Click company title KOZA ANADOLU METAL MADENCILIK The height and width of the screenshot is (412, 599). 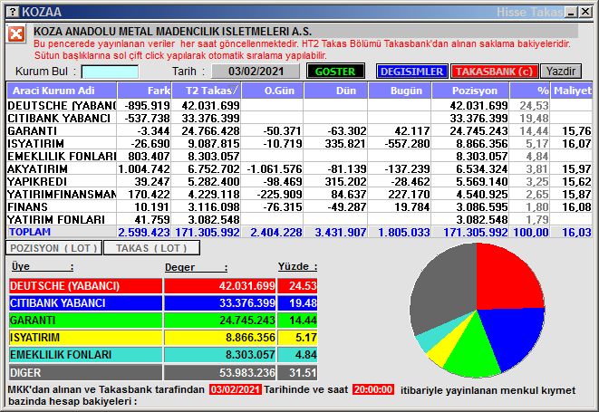click(172, 32)
